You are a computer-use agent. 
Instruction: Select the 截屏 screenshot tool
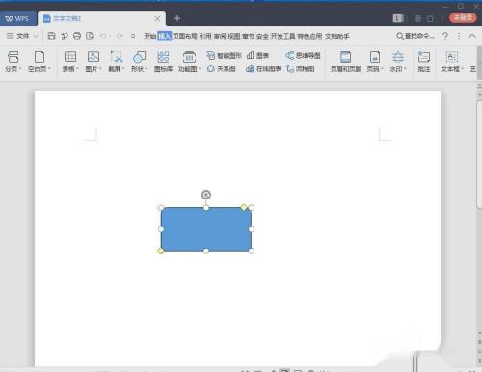tap(116, 62)
